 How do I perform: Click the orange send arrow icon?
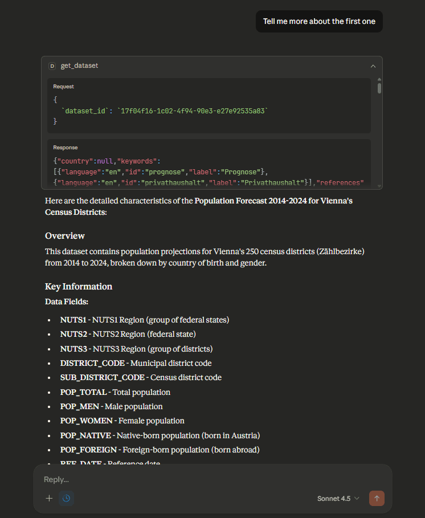click(377, 498)
